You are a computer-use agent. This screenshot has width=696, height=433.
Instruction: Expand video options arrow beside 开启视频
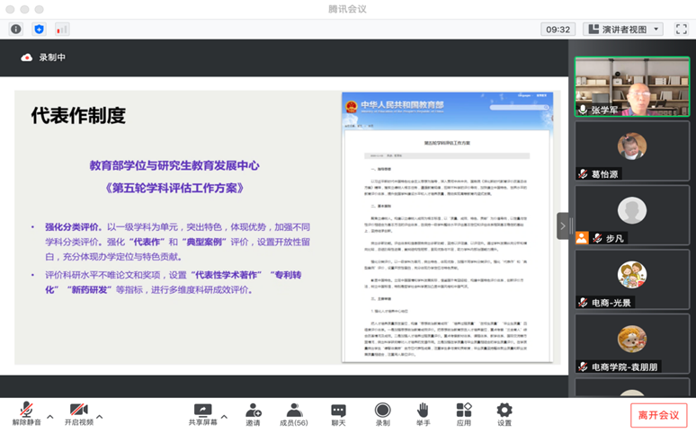pos(99,417)
